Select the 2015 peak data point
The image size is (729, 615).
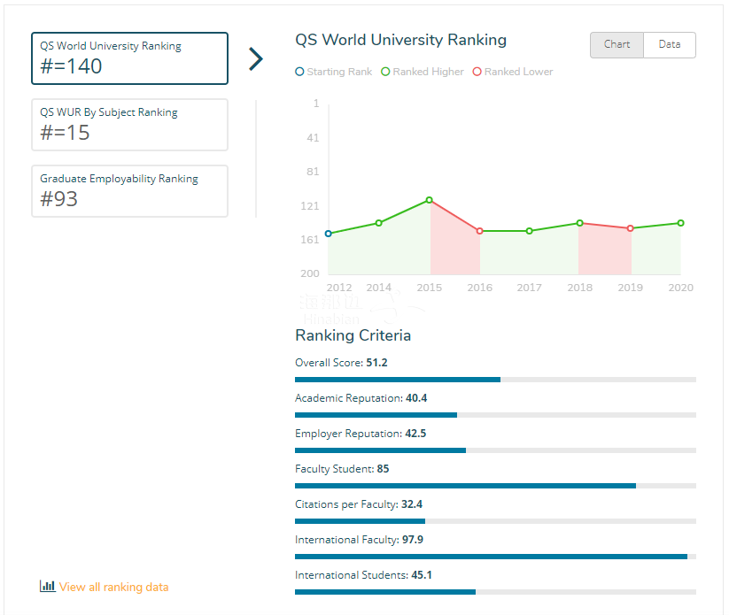pos(430,200)
